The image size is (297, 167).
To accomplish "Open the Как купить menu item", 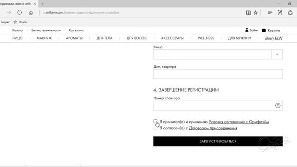I will point(76,30).
